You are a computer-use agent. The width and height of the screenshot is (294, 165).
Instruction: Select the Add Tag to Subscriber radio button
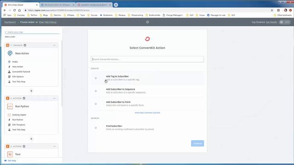tap(96, 78)
